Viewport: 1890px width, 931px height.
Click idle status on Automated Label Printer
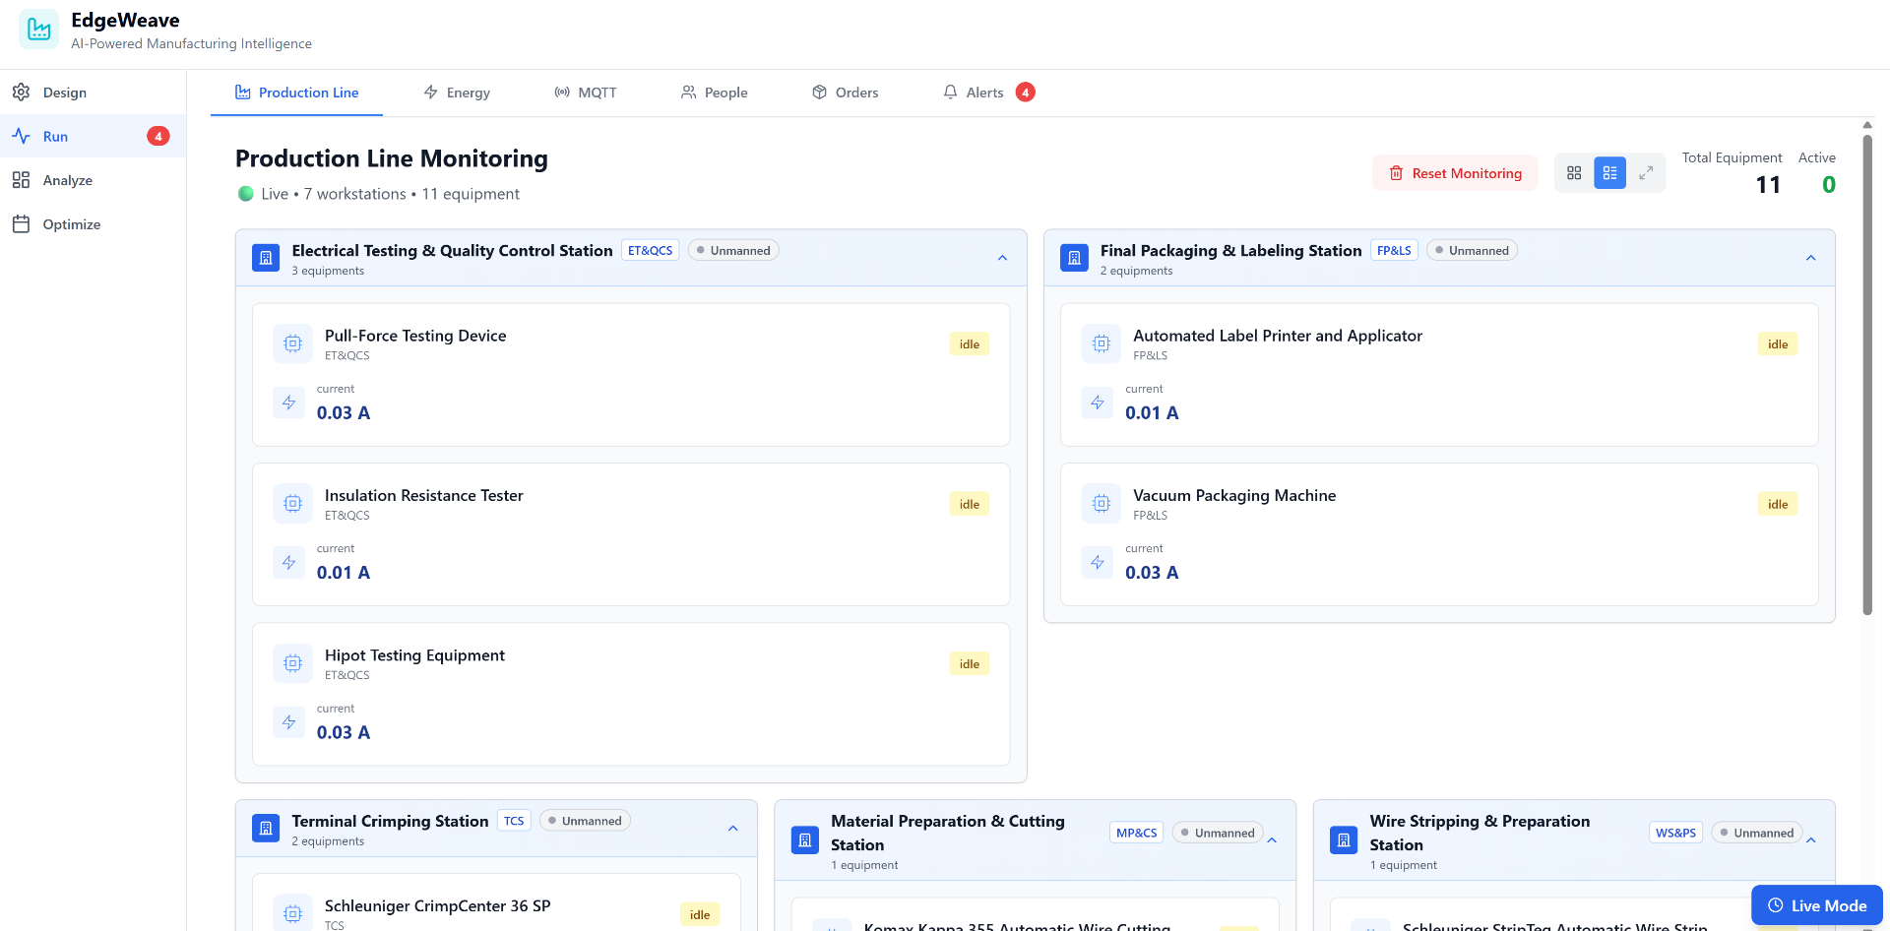click(x=1778, y=343)
